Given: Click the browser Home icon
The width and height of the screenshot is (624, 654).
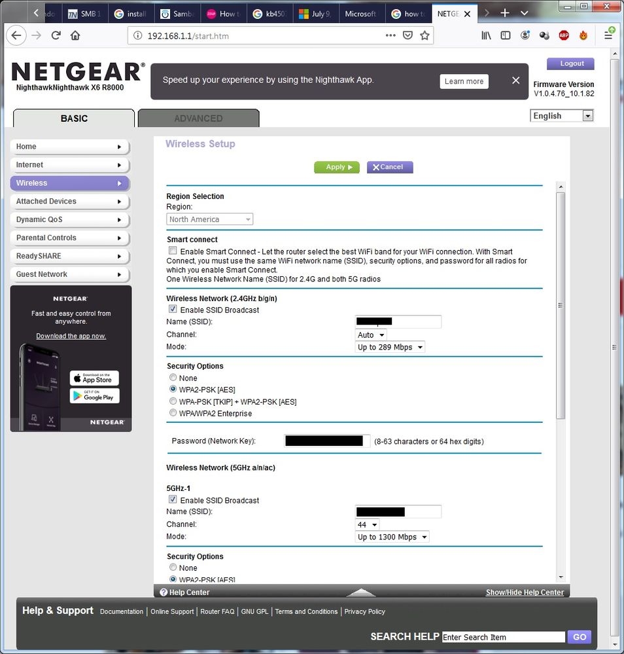Looking at the screenshot, I should click(x=75, y=35).
